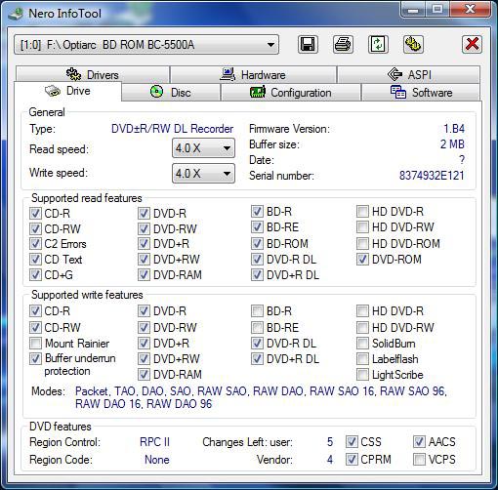Select the Drive tab

(x=67, y=91)
